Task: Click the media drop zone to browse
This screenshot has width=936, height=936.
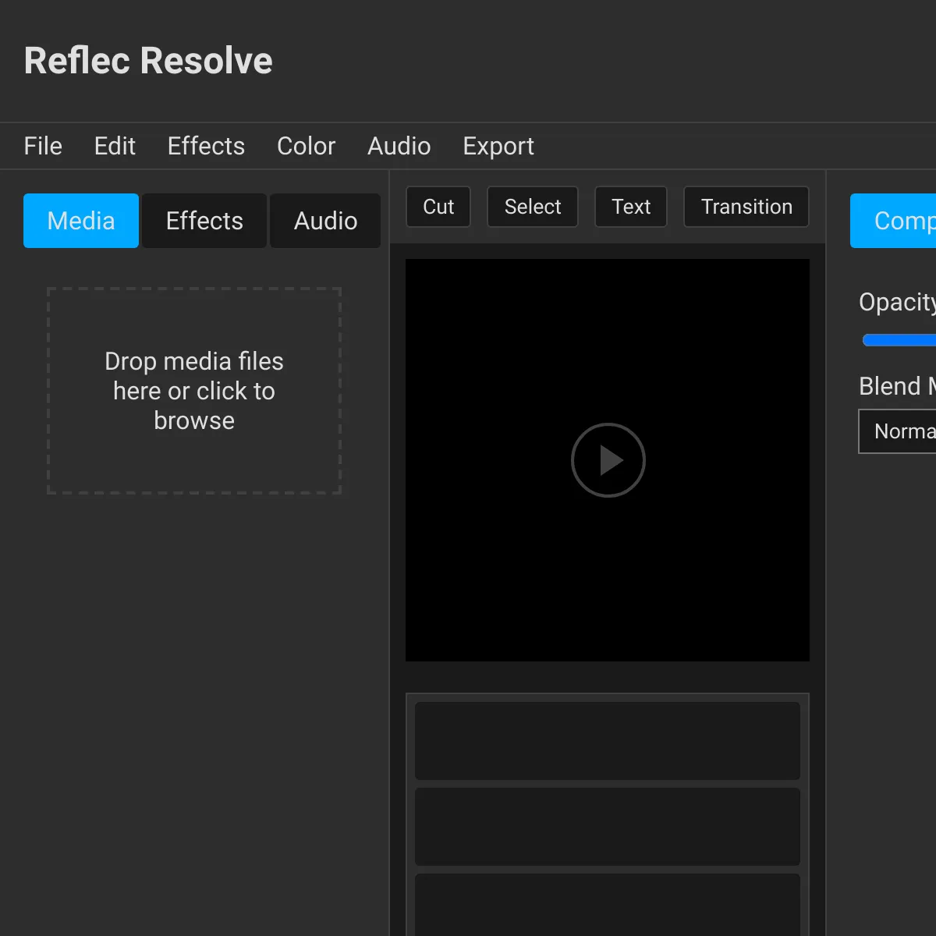Action: click(194, 391)
